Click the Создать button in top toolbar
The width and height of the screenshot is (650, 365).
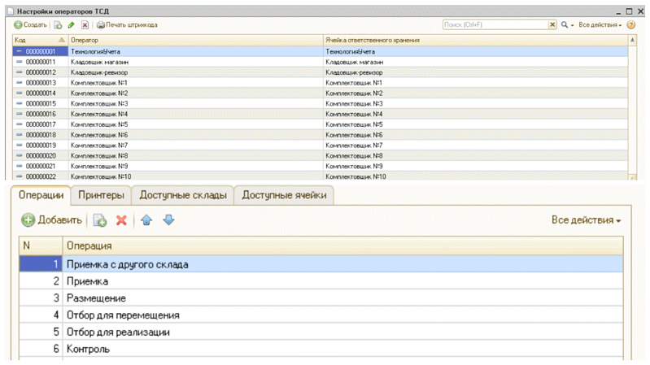pos(30,25)
